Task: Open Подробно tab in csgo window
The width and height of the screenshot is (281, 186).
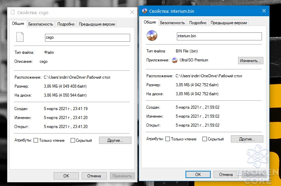Action: 66,24
